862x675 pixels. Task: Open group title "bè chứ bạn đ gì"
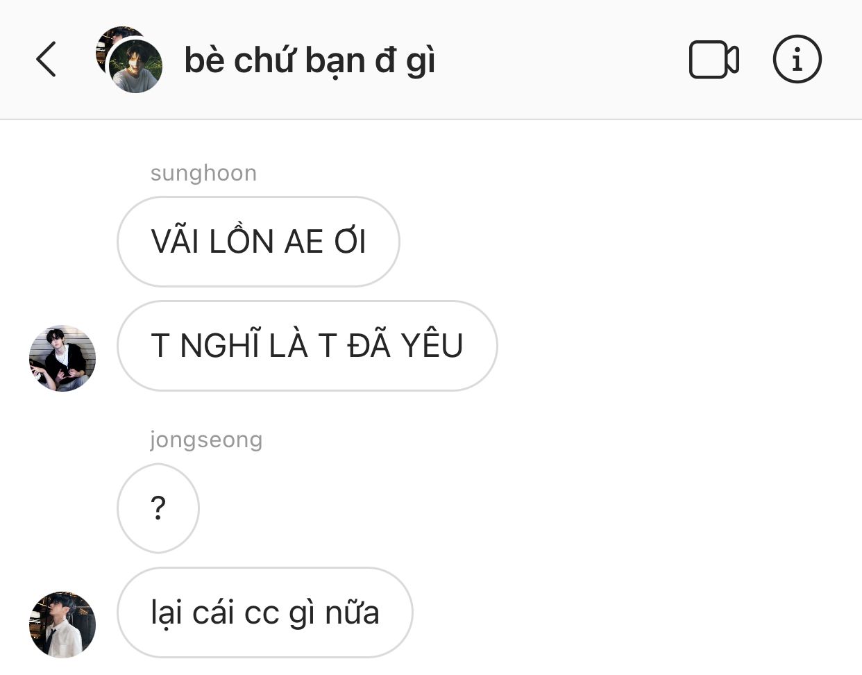coord(310,61)
